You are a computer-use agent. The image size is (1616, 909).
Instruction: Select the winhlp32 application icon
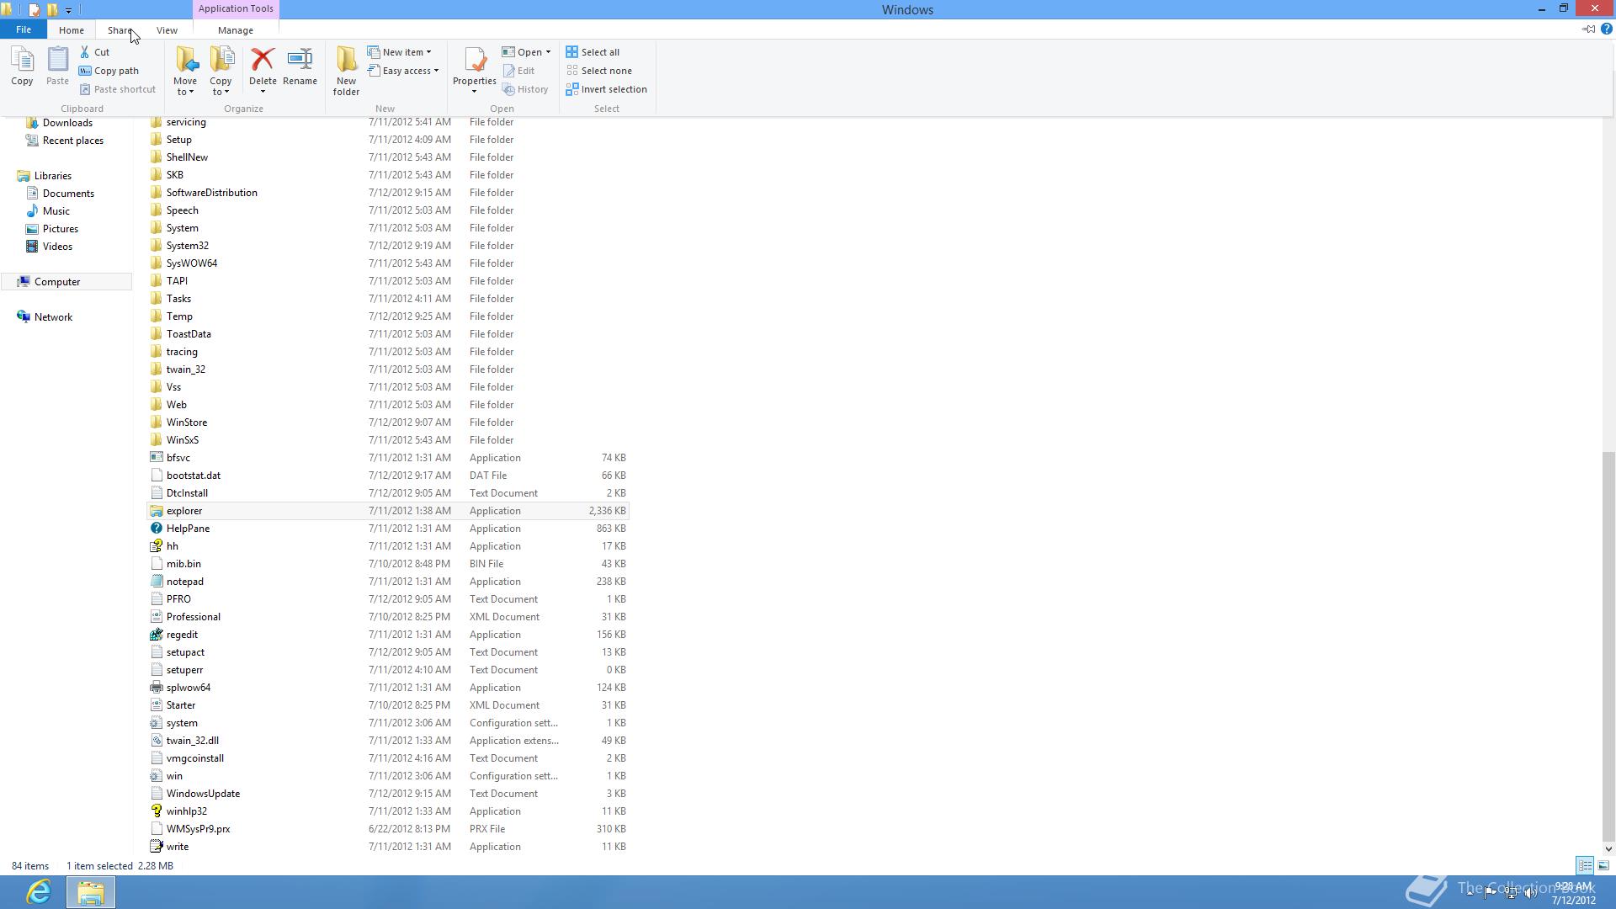(x=156, y=811)
